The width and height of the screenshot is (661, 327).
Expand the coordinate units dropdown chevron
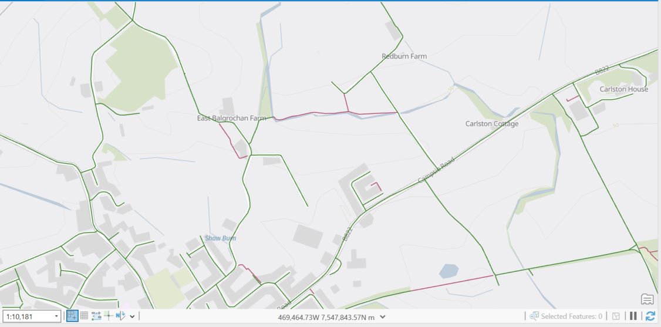pyautogui.click(x=382, y=317)
